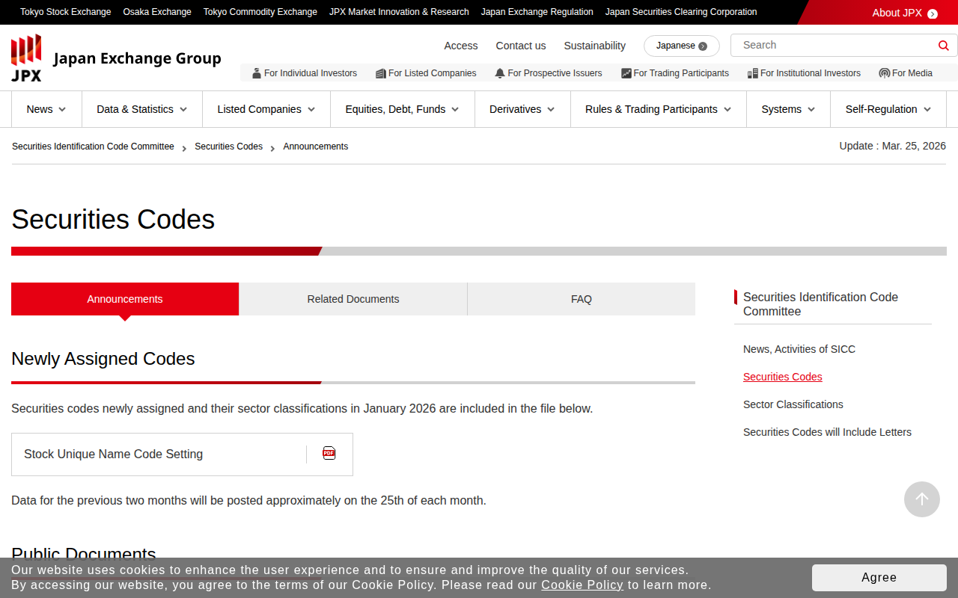Expand the News menu

click(x=46, y=109)
